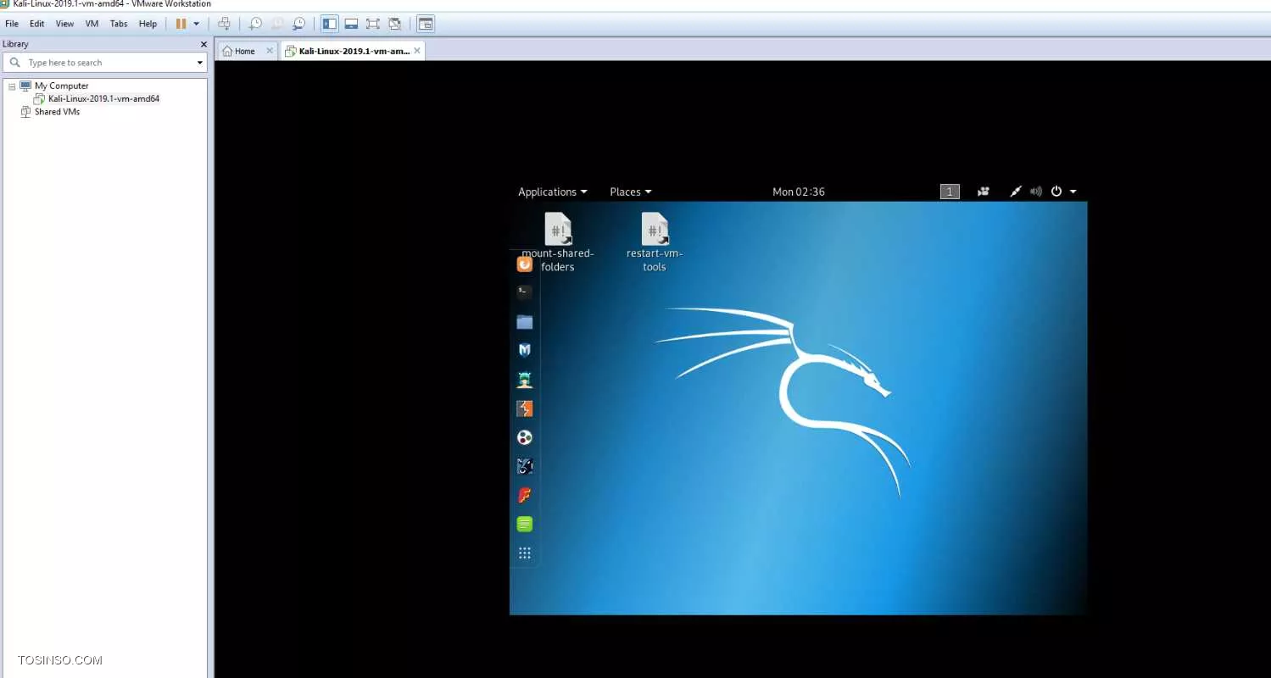The width and height of the screenshot is (1271, 678).
Task: Open the View menu
Action: (64, 24)
